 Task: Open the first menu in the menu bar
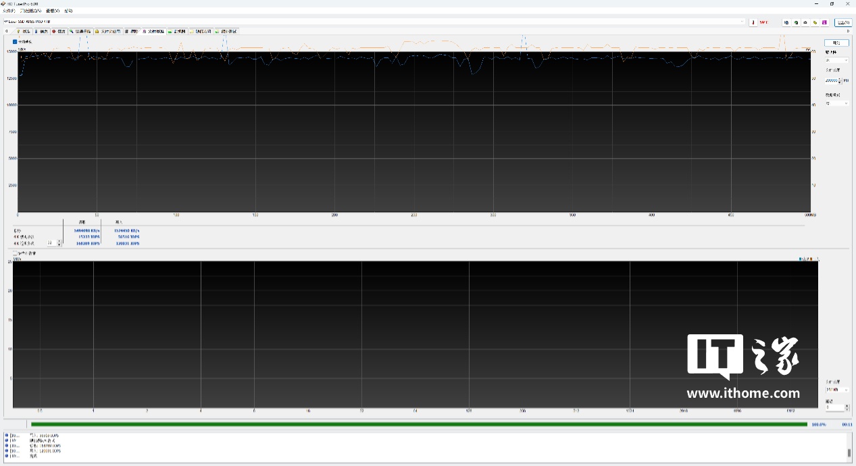8,11
